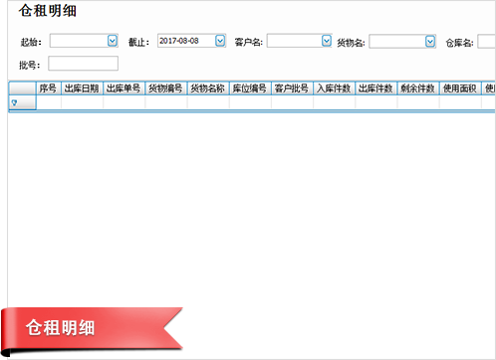Screen dimensions: 496x360
Task: Click the 入库件数 column header
Action: (335, 89)
